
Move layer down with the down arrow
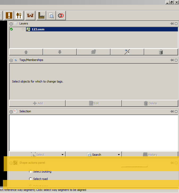point(60,52)
